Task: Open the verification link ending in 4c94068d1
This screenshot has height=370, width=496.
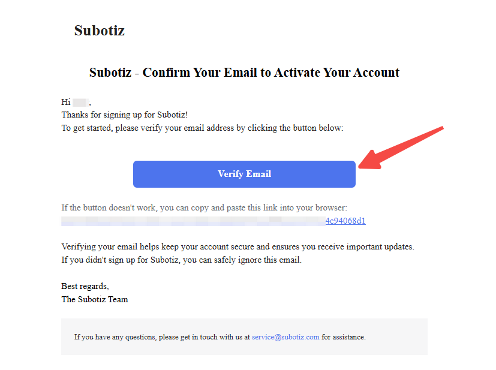Action: (x=345, y=221)
